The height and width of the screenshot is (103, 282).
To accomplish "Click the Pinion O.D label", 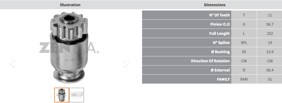I will (220, 24).
